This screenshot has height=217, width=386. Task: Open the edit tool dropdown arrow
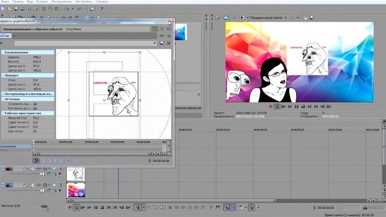[x=144, y=207]
